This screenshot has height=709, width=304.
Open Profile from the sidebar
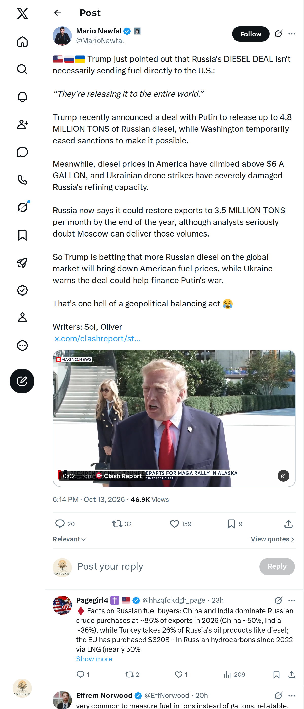(22, 318)
